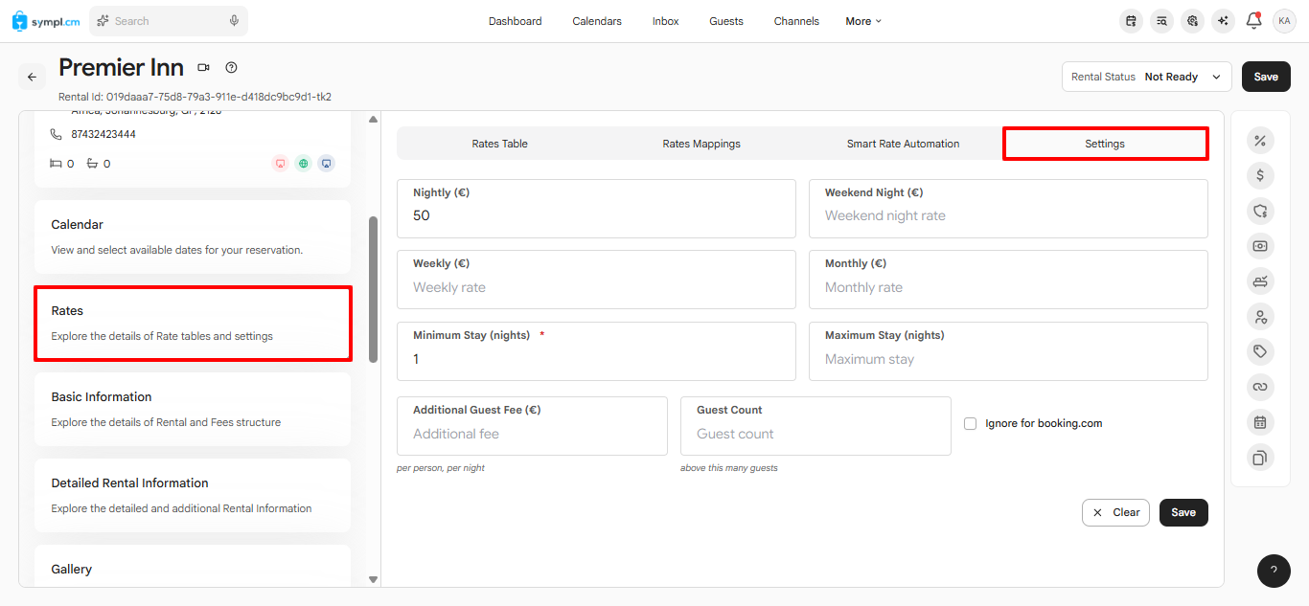Image resolution: width=1309 pixels, height=606 pixels.
Task: Click the tag icon in right sidebar
Action: 1260,351
